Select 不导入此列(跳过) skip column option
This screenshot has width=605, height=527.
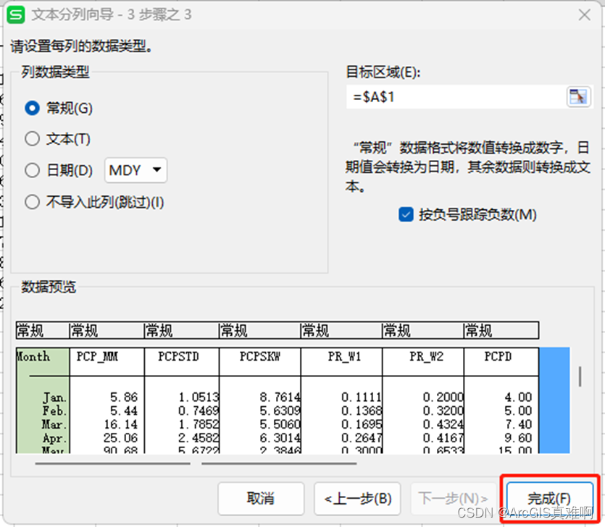click(x=94, y=202)
